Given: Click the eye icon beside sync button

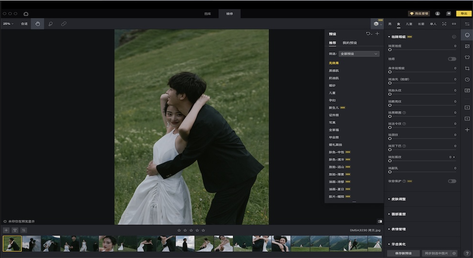Looking at the screenshot, I should (x=454, y=254).
